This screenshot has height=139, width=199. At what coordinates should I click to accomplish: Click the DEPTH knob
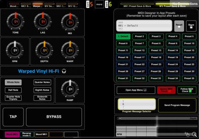(44, 50)
